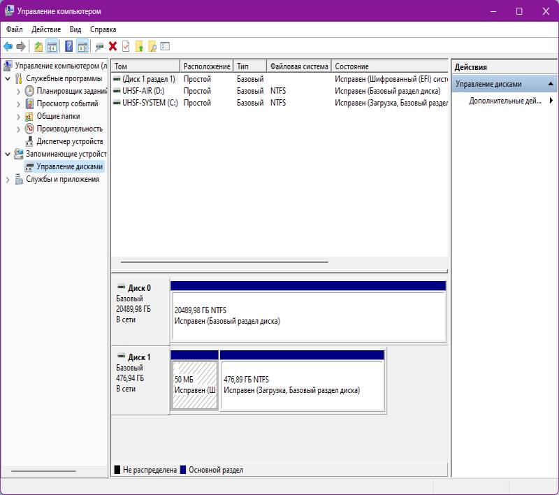Click the Properties checkmark sheet toolbar icon

pos(126,46)
